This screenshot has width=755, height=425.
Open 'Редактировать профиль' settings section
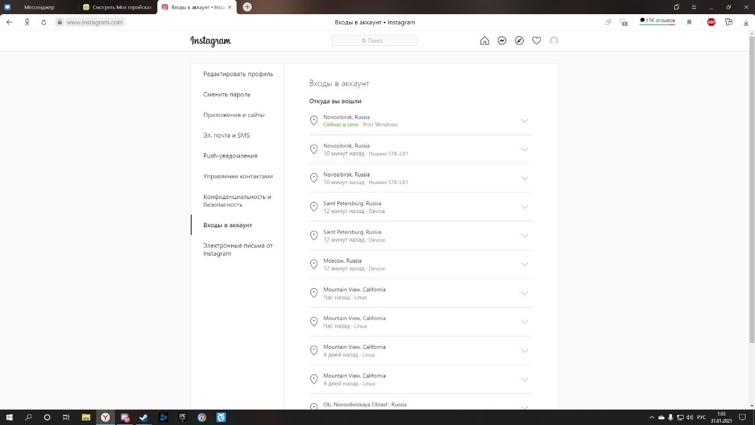point(238,74)
